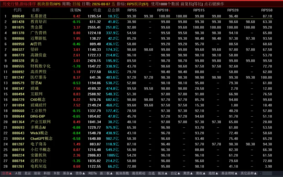Expand the 自定 tab menu

click(x=175, y=173)
